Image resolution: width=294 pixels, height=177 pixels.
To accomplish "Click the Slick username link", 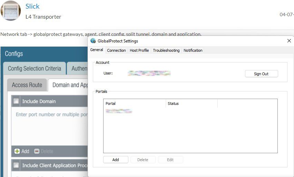I will click(x=32, y=6).
